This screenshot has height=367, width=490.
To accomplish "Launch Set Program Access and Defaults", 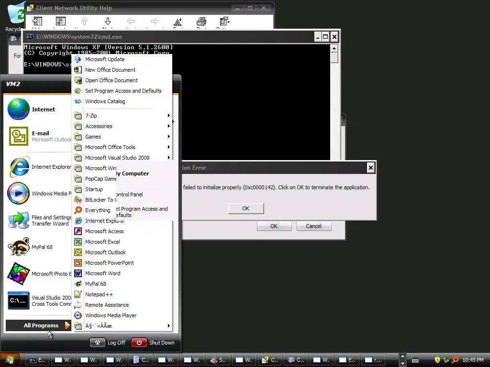I will click(122, 91).
